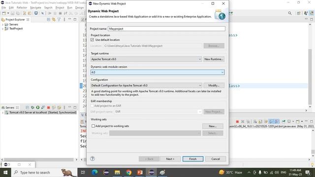The image size is (315, 177).
Task: Expand the TestProject tree node
Action: 2,29
